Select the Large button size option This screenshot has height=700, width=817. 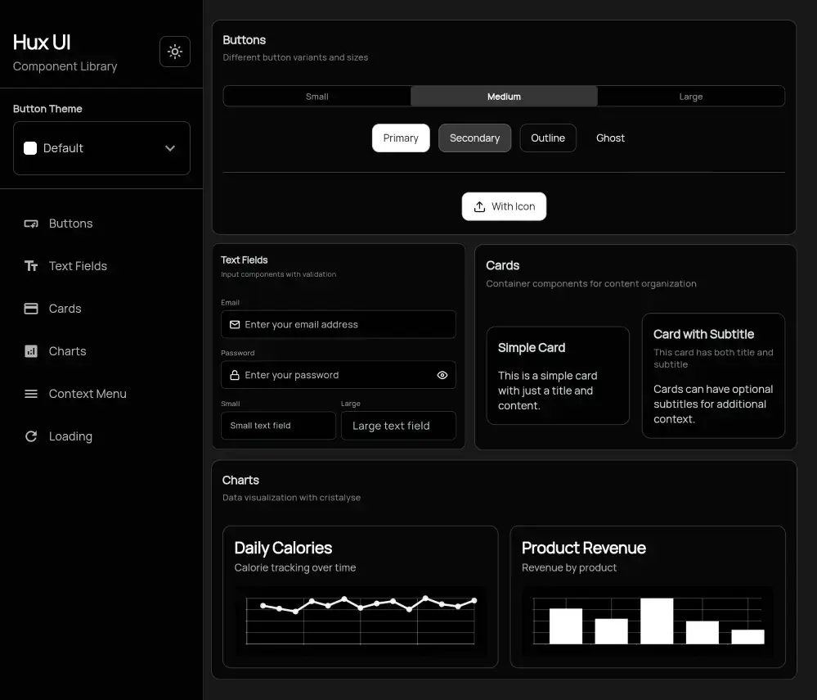690,97
